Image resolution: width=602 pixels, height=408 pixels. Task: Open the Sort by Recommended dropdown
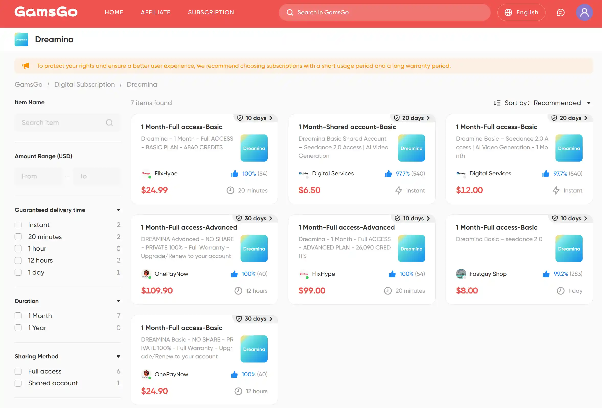pos(562,103)
